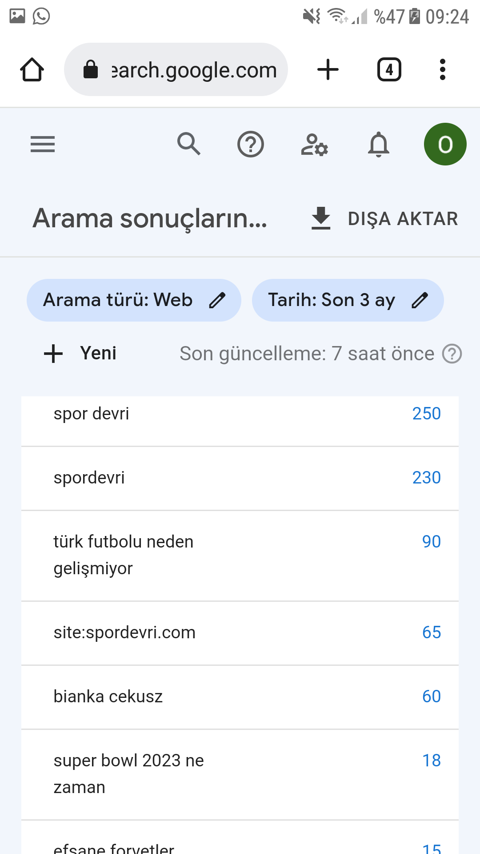Open the browser three-dot menu
The width and height of the screenshot is (480, 854).
[x=442, y=70]
